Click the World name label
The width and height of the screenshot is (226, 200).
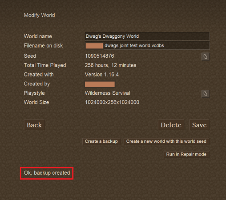(x=38, y=36)
